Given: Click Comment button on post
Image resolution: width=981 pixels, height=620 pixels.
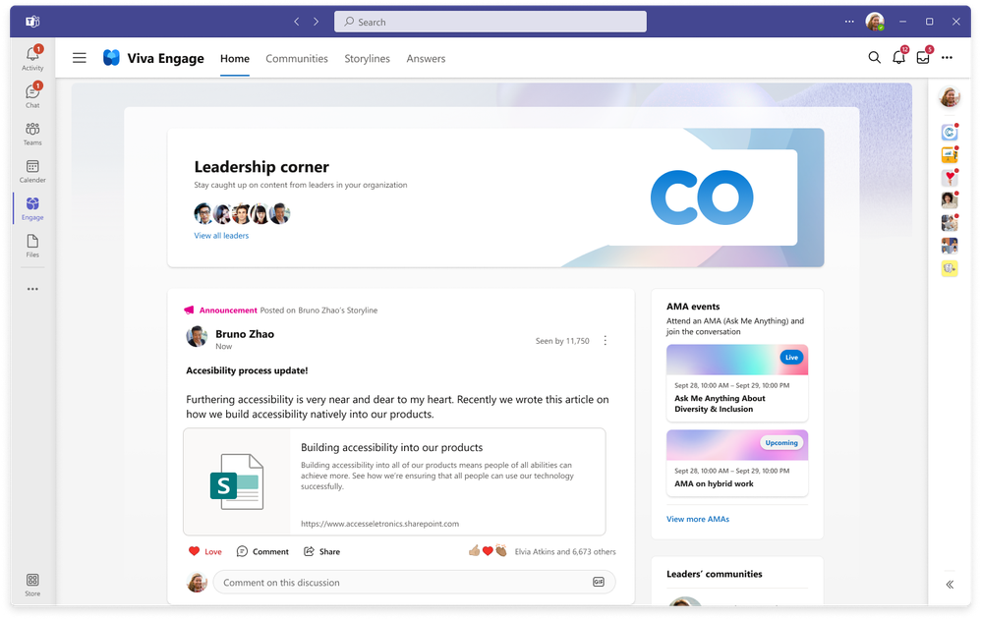Looking at the screenshot, I should tap(262, 552).
